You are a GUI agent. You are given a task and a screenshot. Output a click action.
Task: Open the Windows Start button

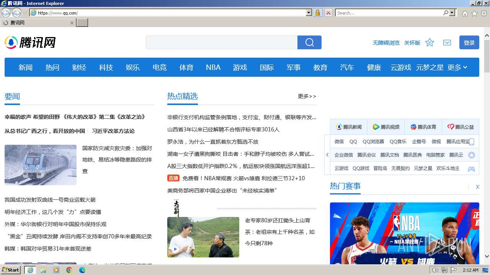click(x=10, y=270)
